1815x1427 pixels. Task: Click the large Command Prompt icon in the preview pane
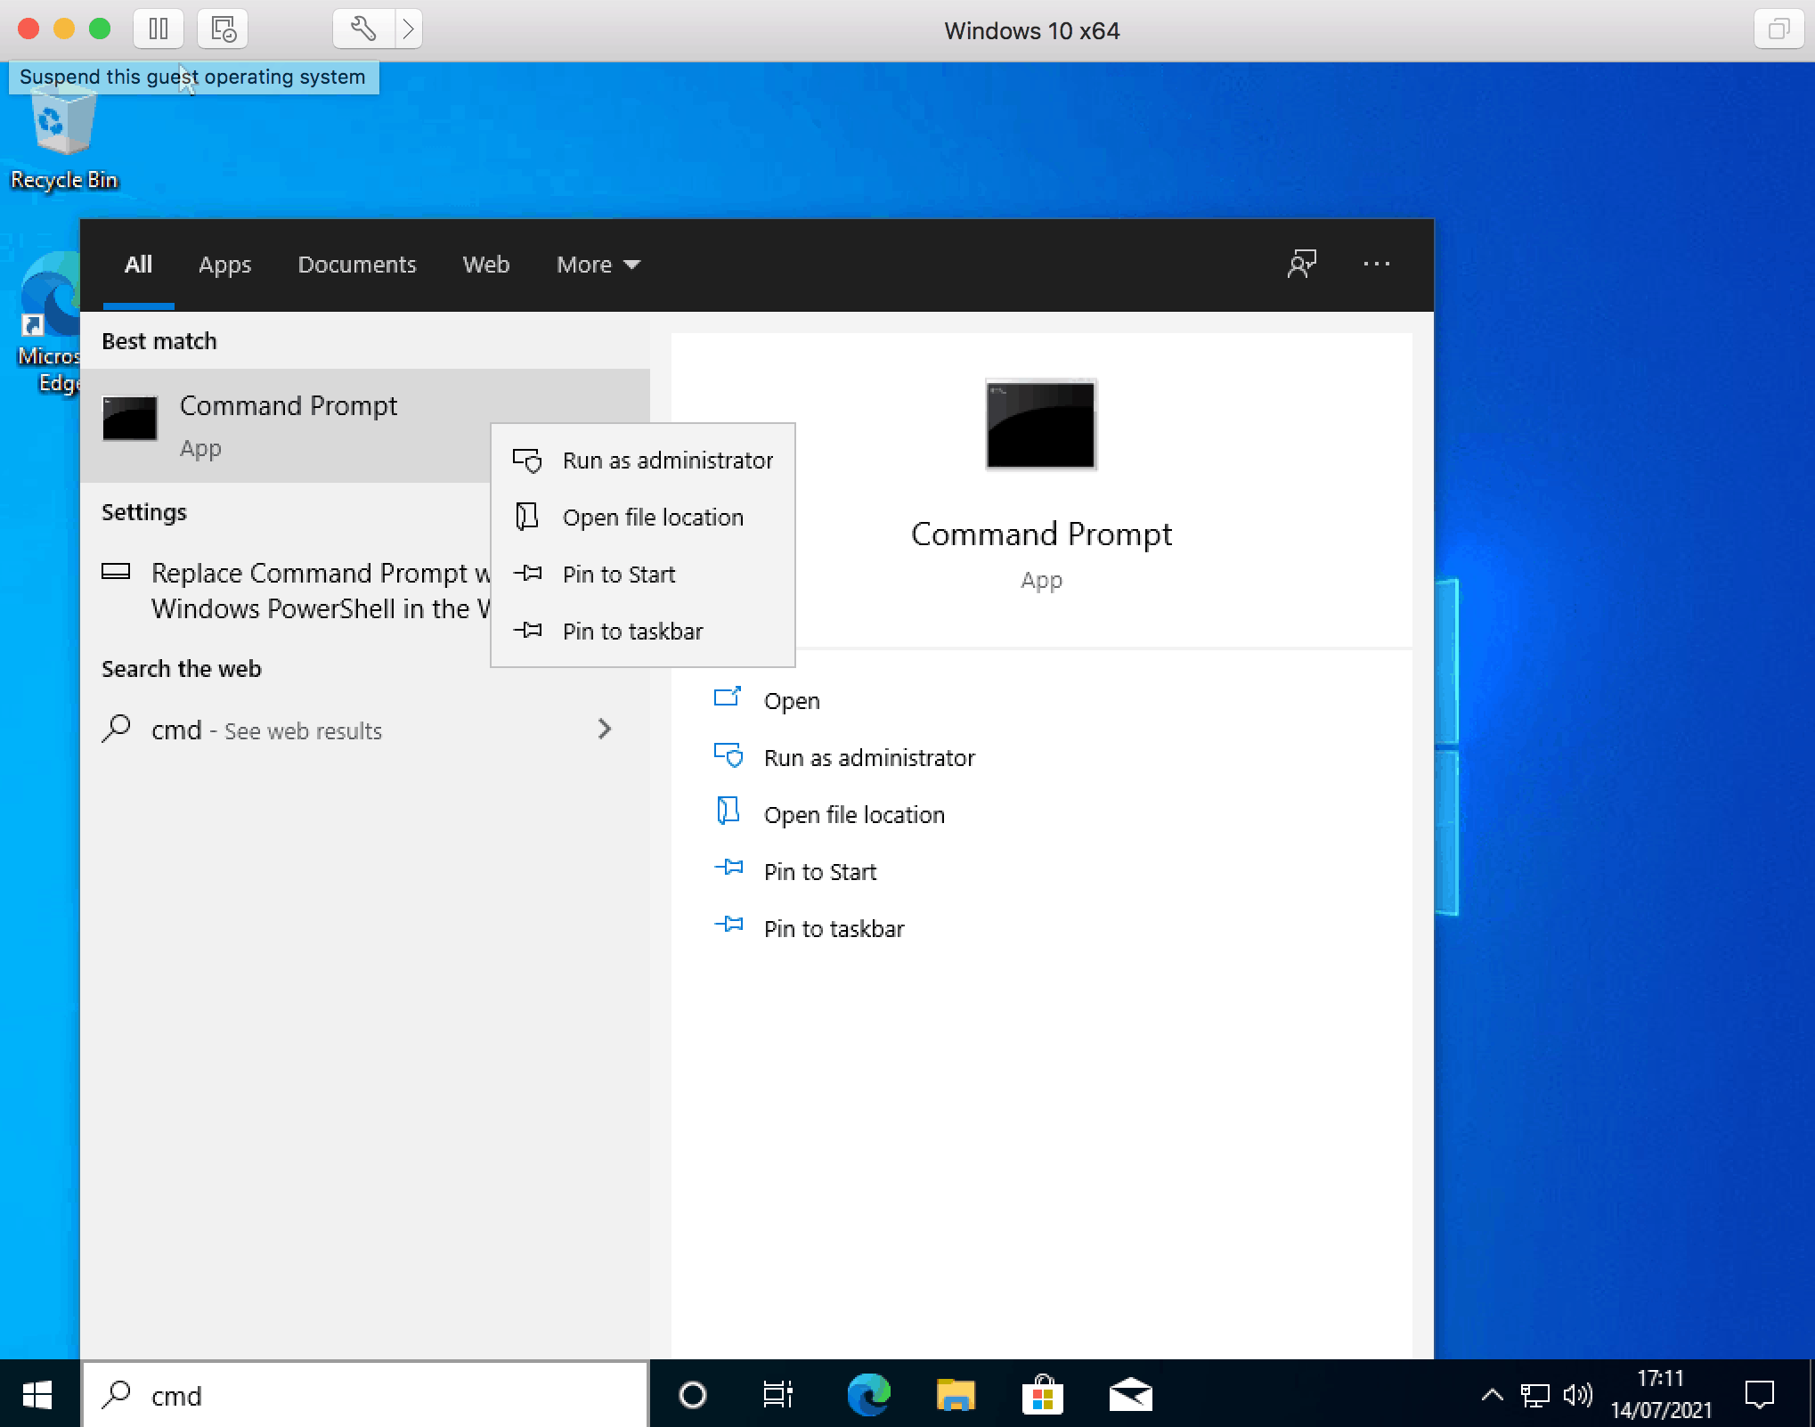point(1040,425)
